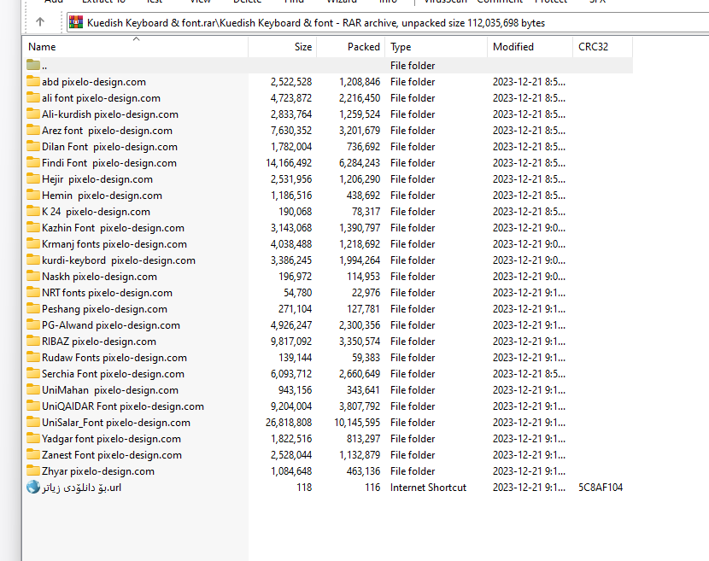This screenshot has width=709, height=561.
Task: Click folder icon for K 24
Action: tap(33, 212)
